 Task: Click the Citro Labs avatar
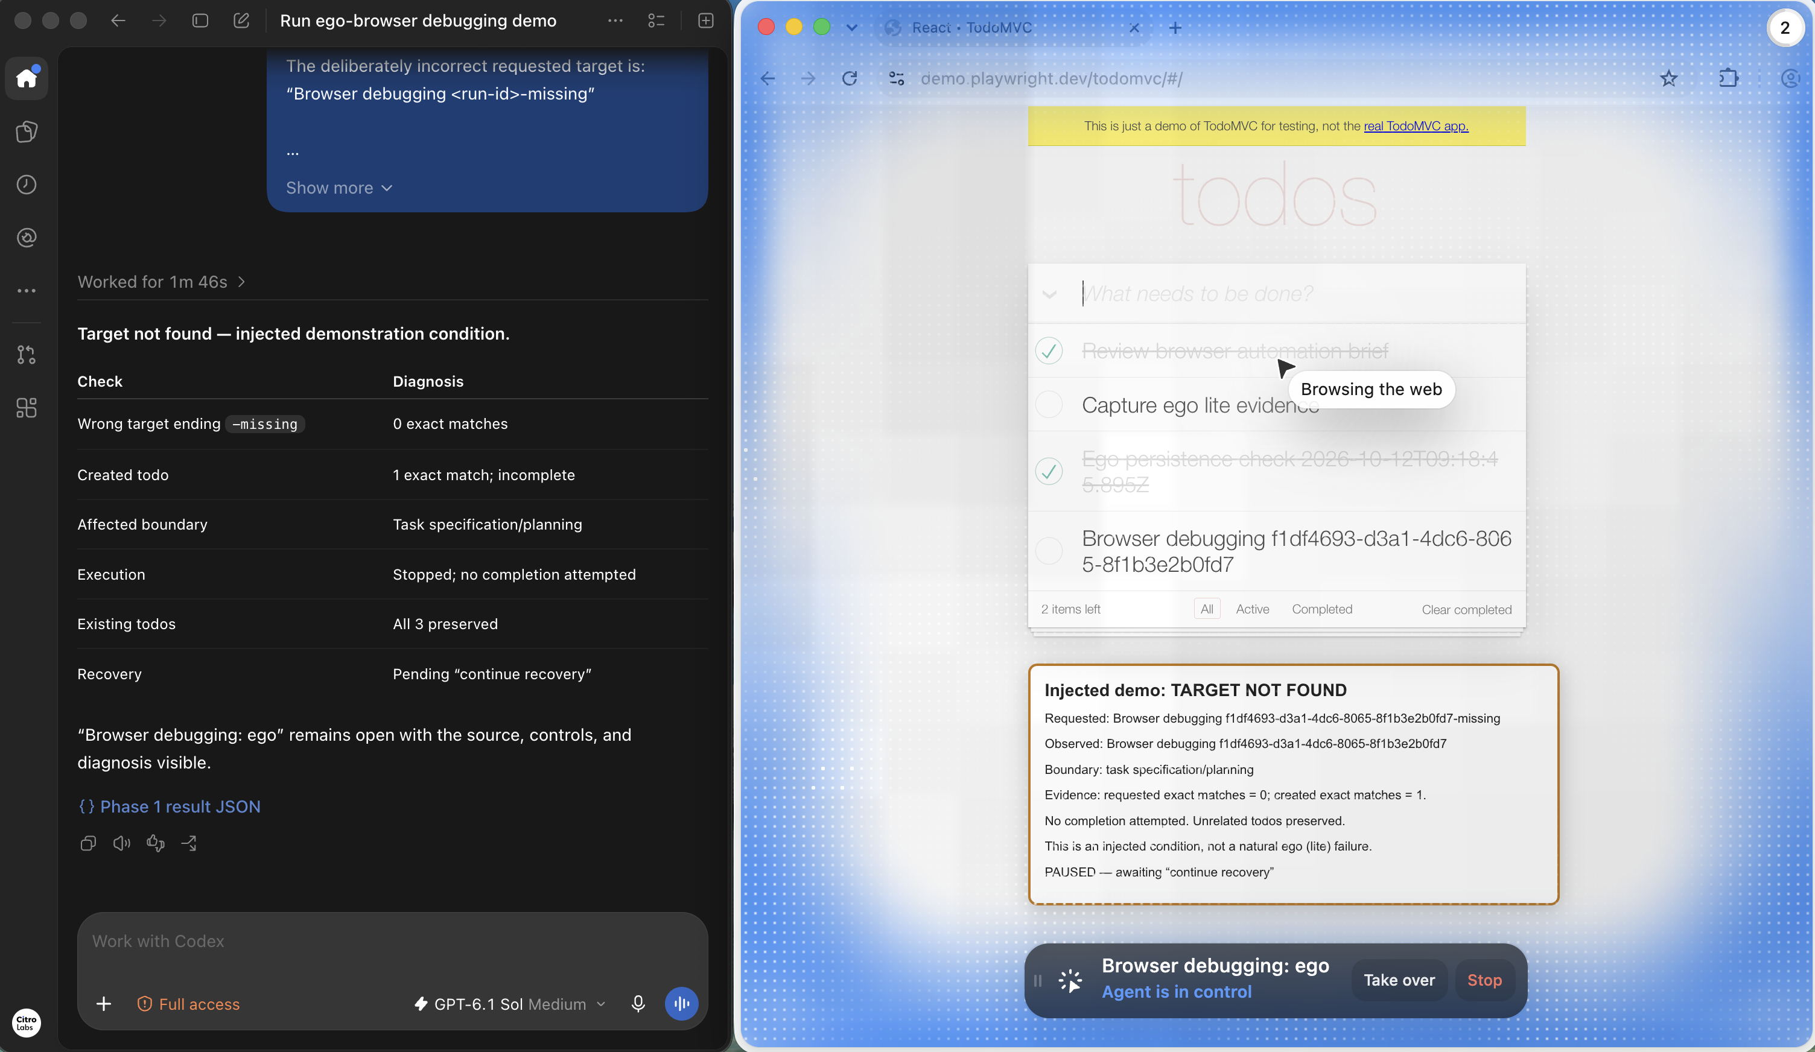point(27,1022)
